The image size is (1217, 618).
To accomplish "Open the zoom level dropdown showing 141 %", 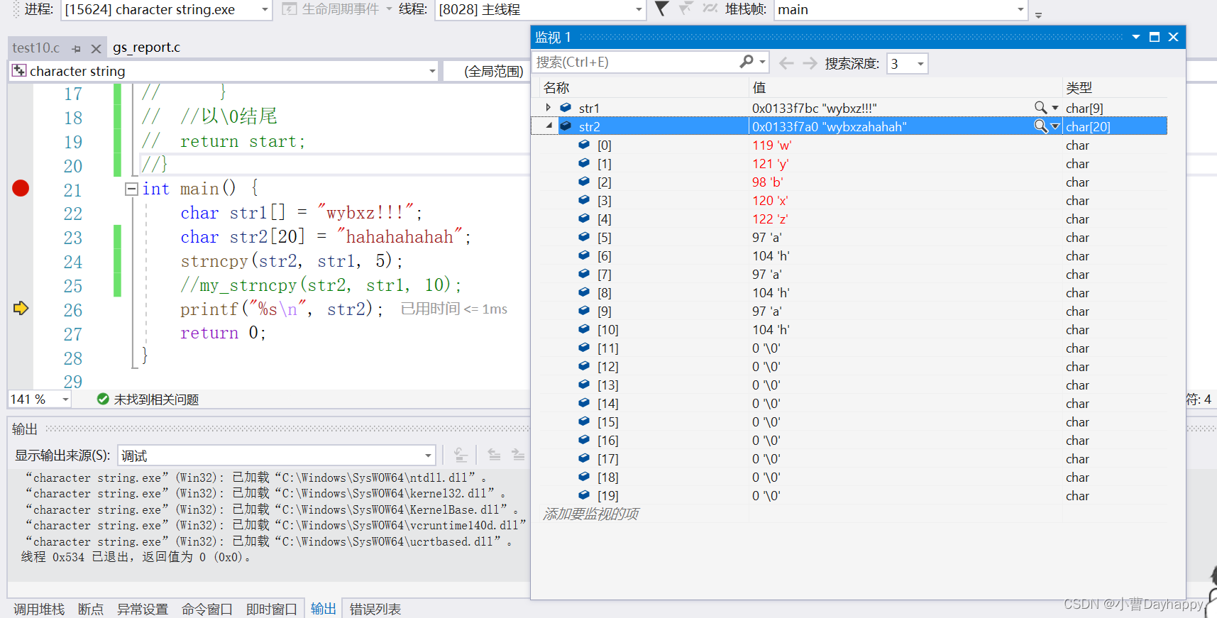I will [40, 399].
